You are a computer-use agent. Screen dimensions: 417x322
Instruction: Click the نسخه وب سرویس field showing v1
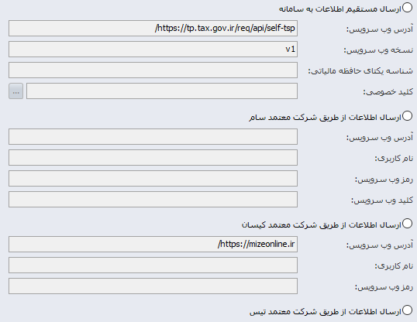(x=153, y=49)
